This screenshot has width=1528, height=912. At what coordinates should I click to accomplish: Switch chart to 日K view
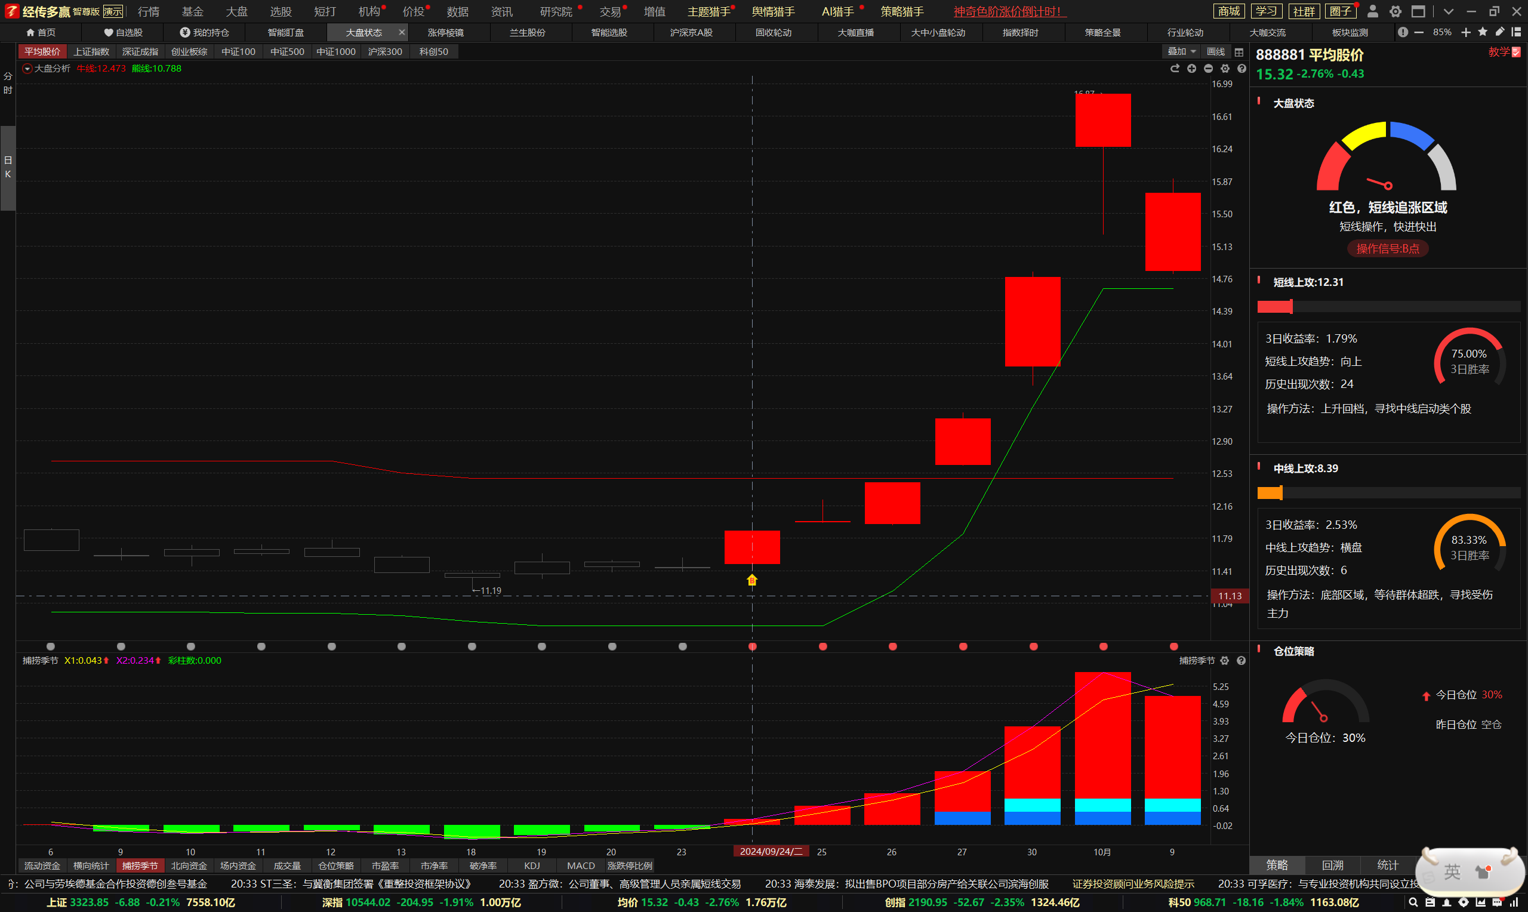pyautogui.click(x=8, y=167)
